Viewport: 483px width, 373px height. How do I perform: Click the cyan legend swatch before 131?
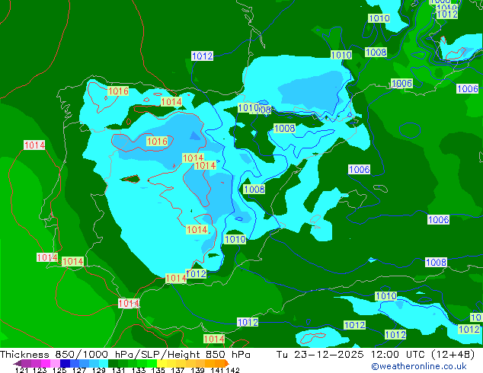(104, 363)
